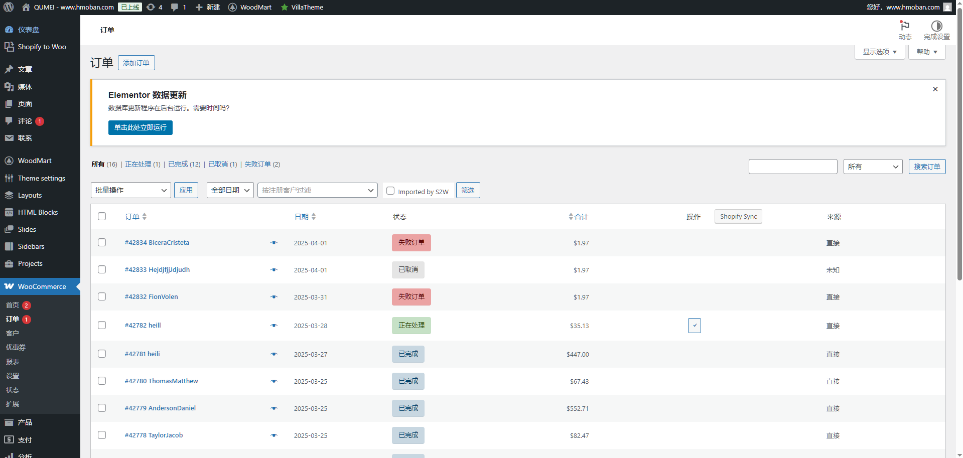Dismiss the Elementor notice with X
Image resolution: width=963 pixels, height=458 pixels.
click(935, 89)
